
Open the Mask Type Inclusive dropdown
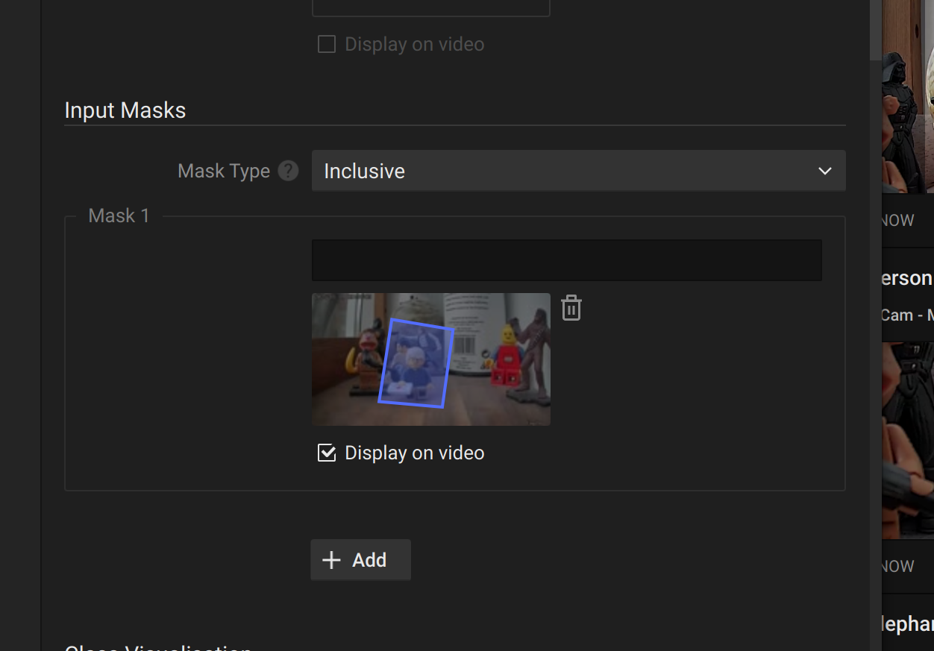[x=578, y=171]
